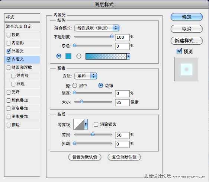Select the 外发光 list entry label
The image size is (209, 182).
[17, 51]
